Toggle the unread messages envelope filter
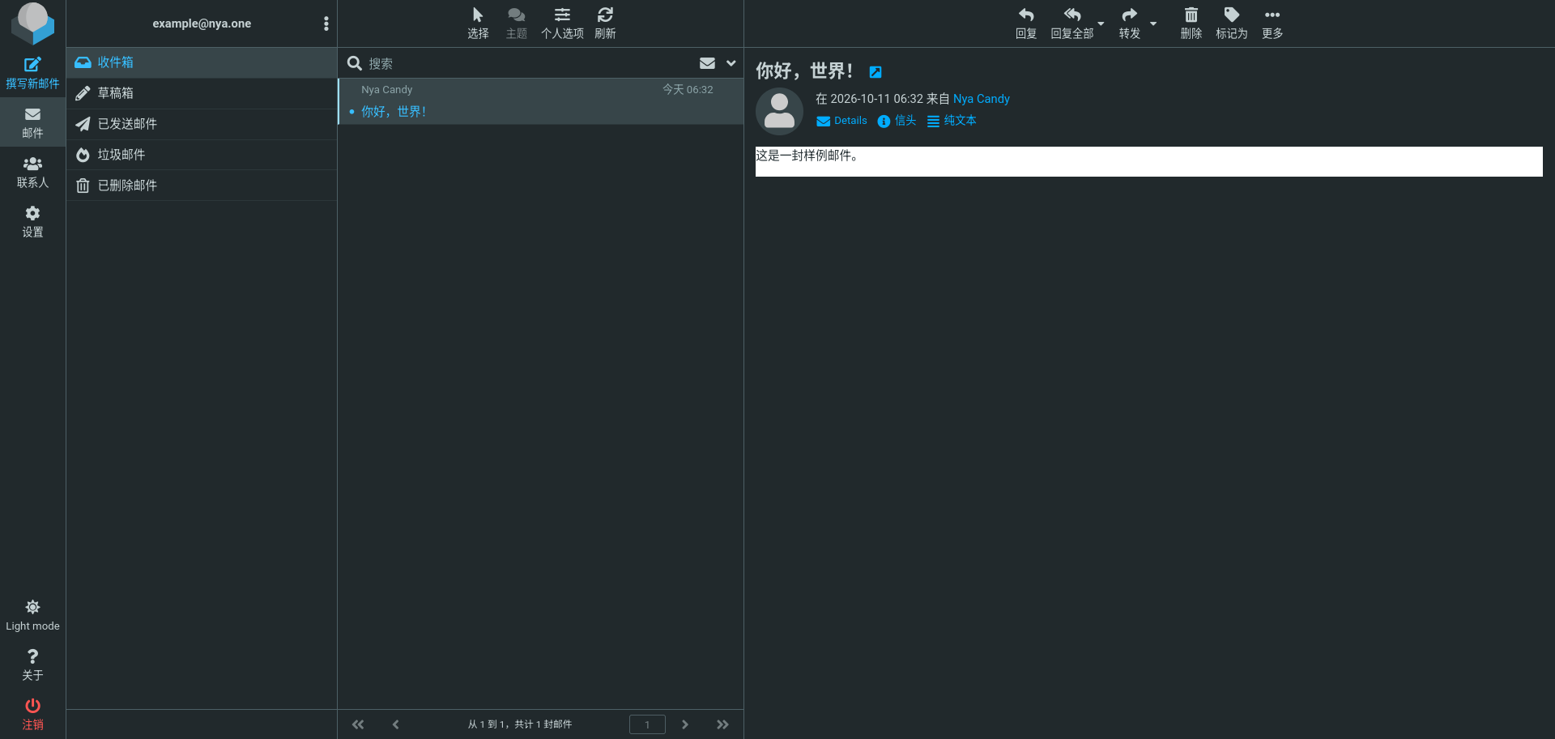The width and height of the screenshot is (1555, 739). click(x=707, y=63)
